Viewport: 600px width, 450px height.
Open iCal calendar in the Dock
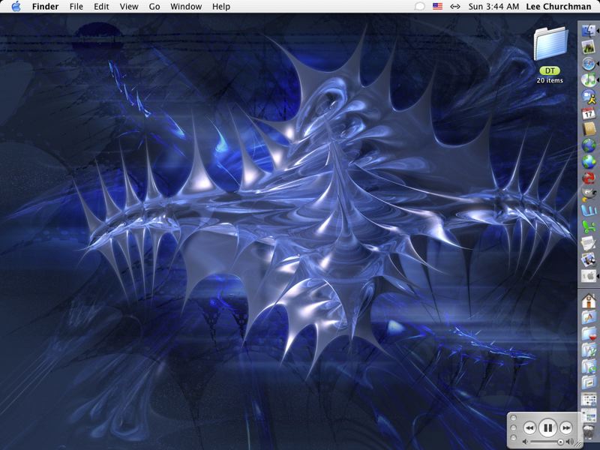click(x=589, y=112)
